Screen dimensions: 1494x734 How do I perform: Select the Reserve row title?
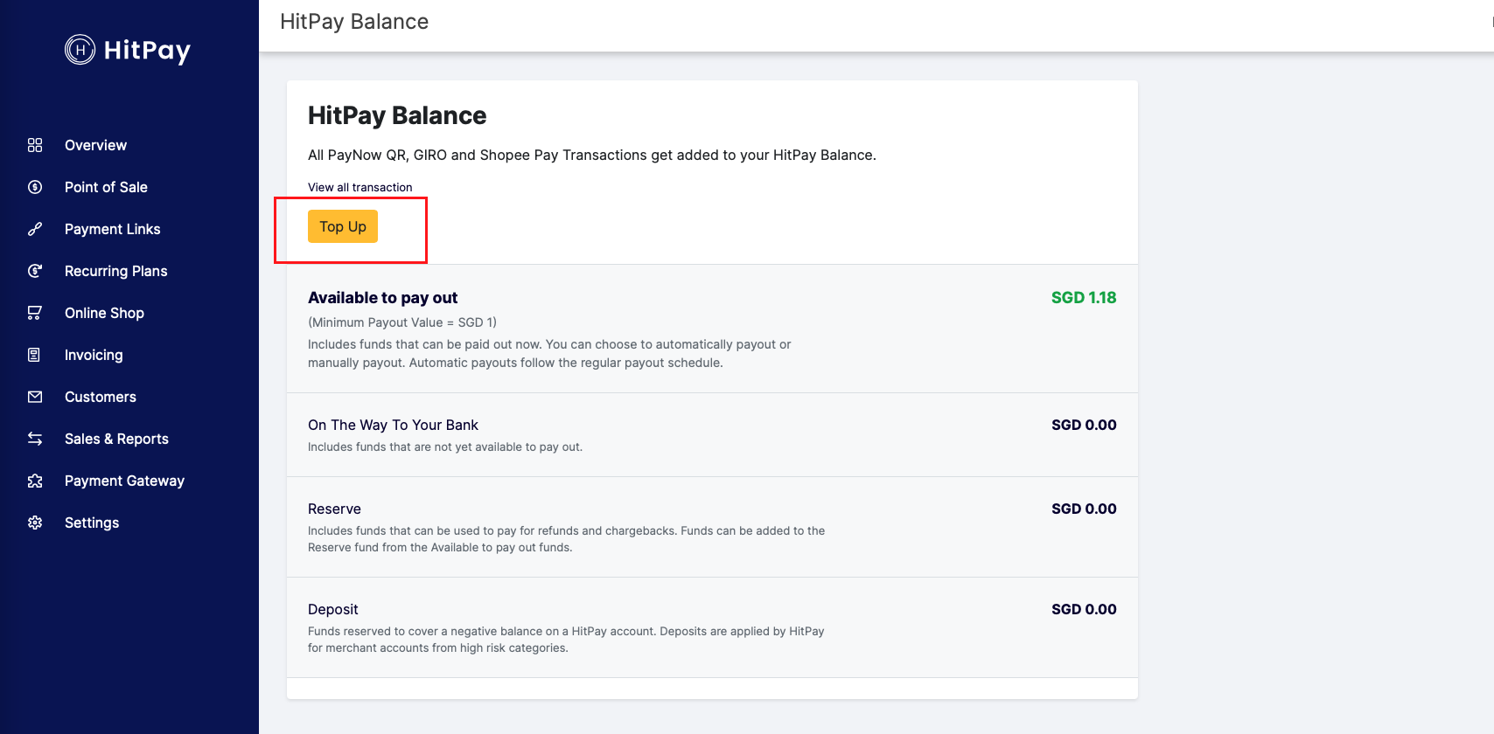334,509
